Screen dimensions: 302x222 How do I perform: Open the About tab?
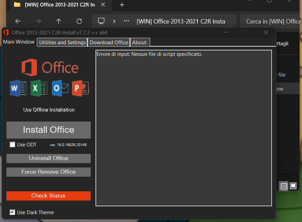tap(139, 42)
